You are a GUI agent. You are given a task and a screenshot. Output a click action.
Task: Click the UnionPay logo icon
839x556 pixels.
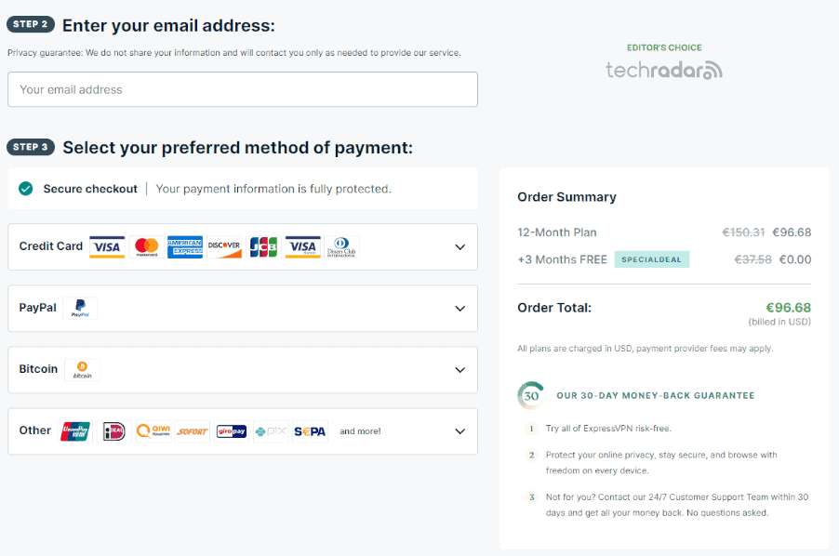click(75, 431)
